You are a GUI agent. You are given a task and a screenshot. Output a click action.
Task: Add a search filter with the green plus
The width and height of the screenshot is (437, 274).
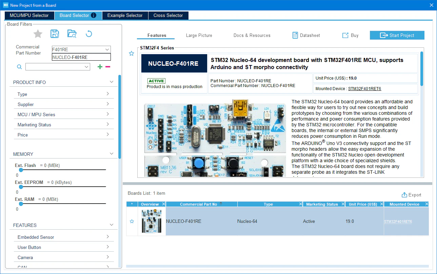(100, 67)
